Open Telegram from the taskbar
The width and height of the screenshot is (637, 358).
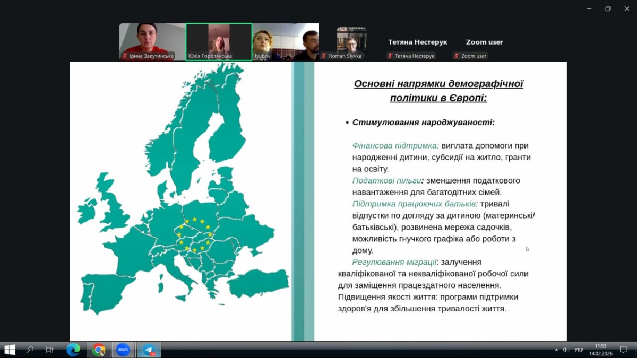pos(149,350)
